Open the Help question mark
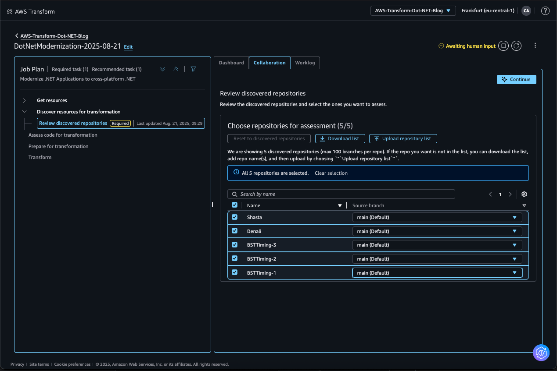557x371 pixels. coord(545,11)
